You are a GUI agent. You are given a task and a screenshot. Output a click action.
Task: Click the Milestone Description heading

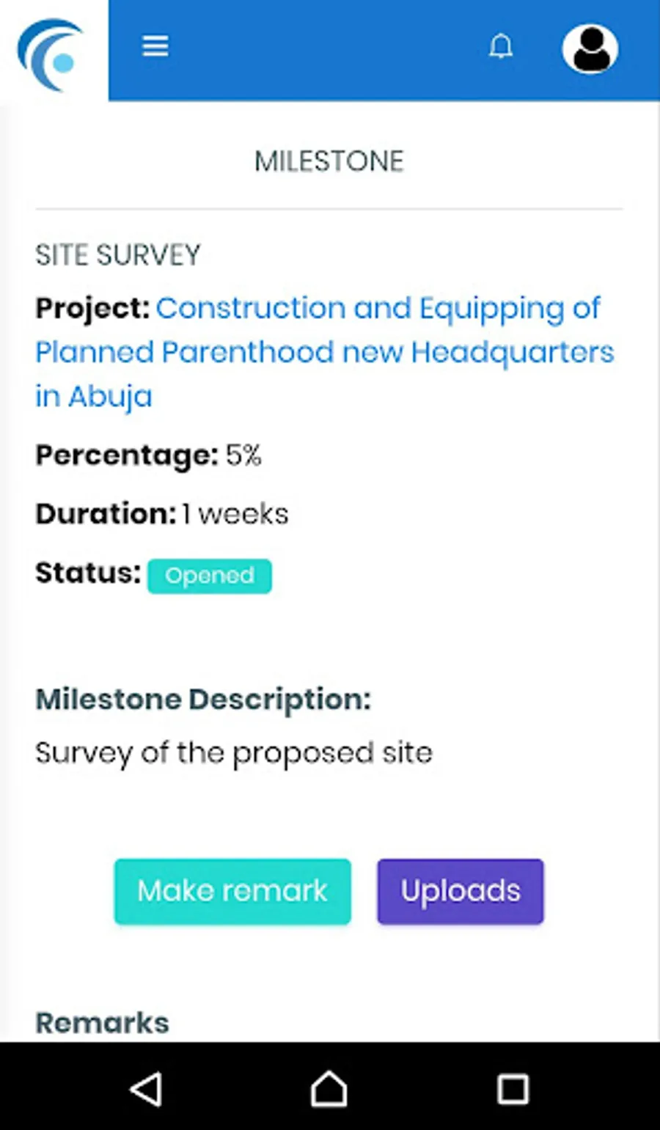point(203,700)
